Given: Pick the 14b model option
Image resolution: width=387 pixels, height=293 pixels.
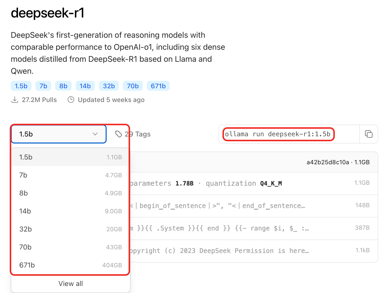Looking at the screenshot, I should [x=70, y=211].
